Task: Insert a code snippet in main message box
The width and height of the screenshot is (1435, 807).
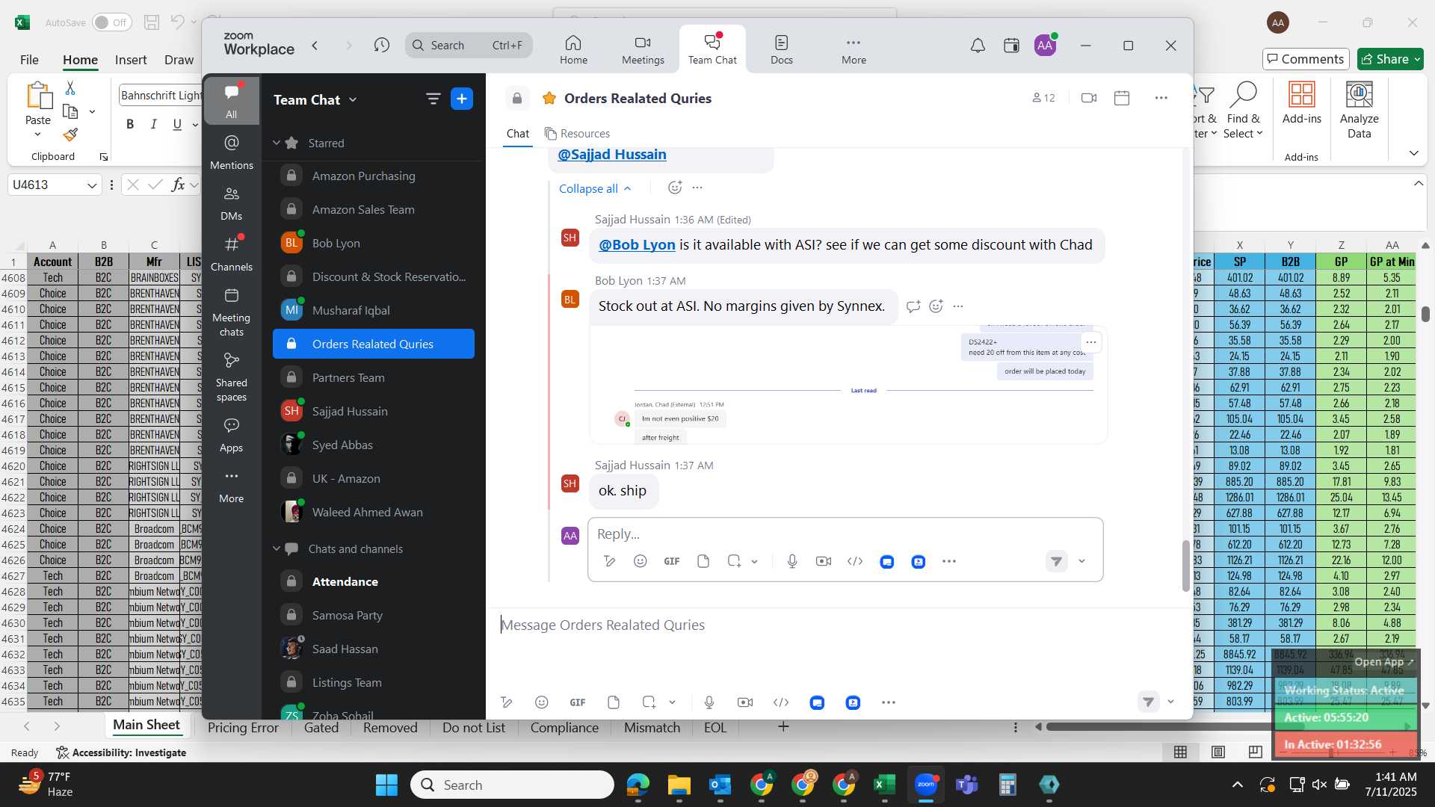Action: [x=781, y=702]
